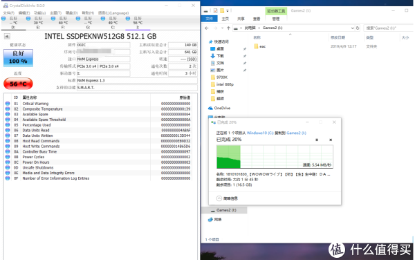Viewport: 415px width, 262px height.
Task: Click the refresh icon beside address bar
Action: tap(358, 28)
